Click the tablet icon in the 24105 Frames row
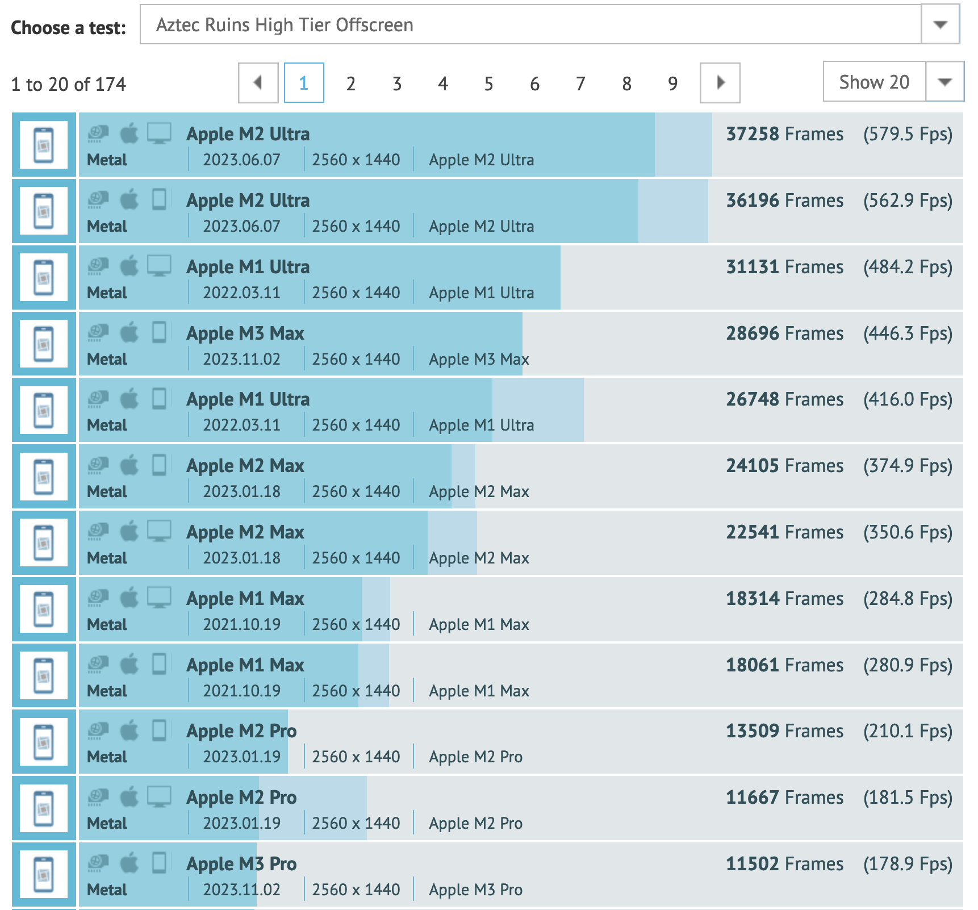 (159, 465)
